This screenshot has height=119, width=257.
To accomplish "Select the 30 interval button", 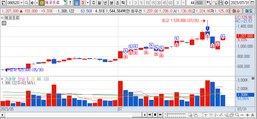I will (159, 3).
